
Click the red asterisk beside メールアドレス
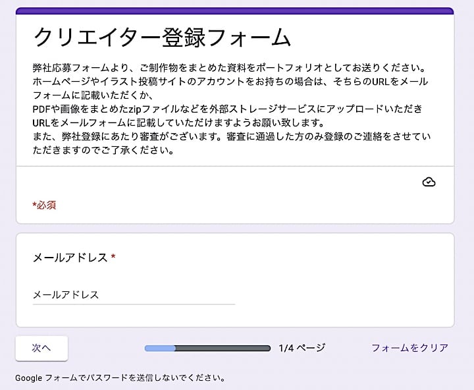[x=113, y=258]
